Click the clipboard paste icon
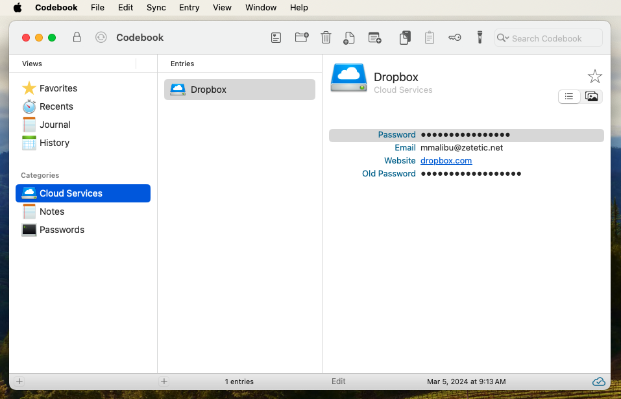The image size is (621, 399). (430, 38)
